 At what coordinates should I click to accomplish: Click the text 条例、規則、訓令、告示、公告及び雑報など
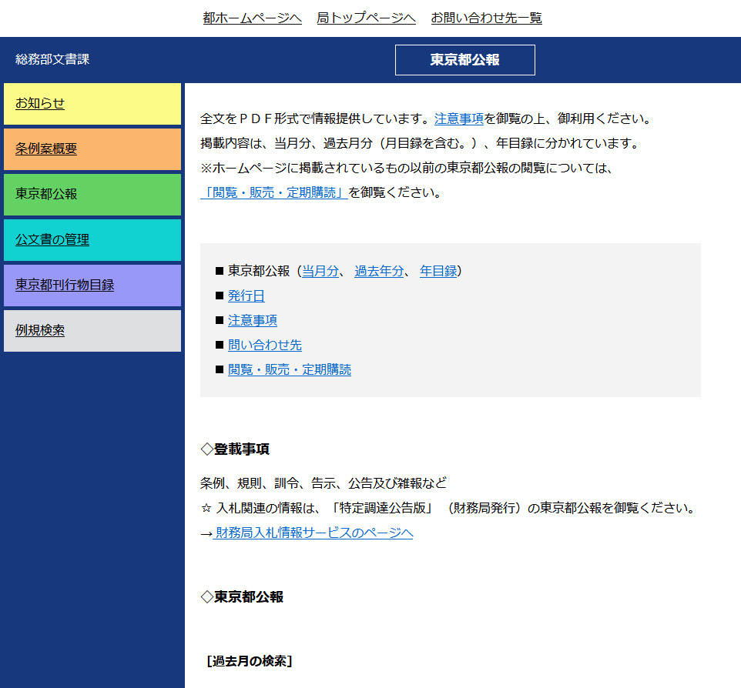tap(324, 483)
